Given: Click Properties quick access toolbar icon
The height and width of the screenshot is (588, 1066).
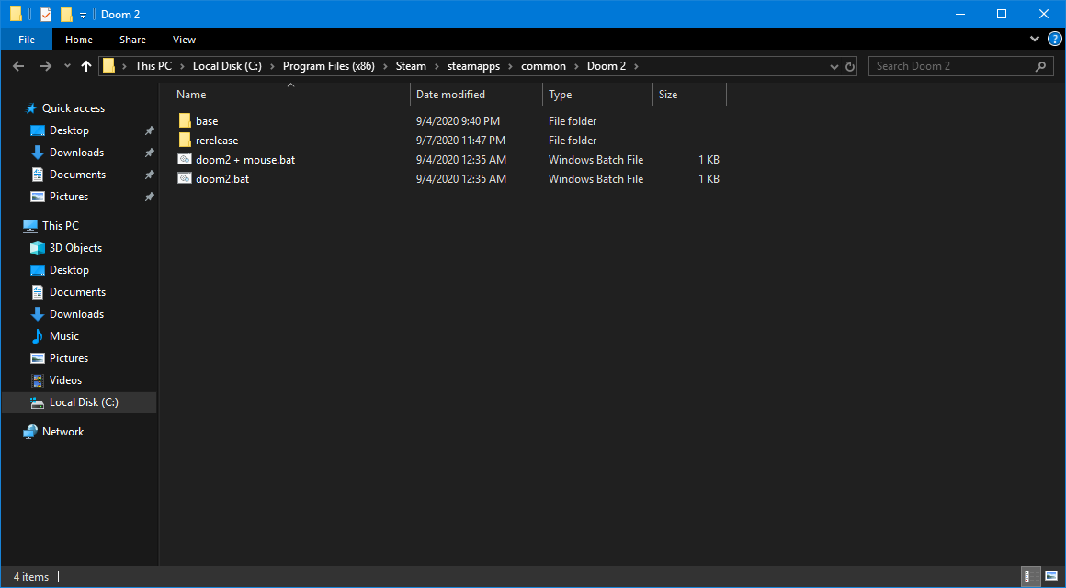Looking at the screenshot, I should tap(46, 15).
